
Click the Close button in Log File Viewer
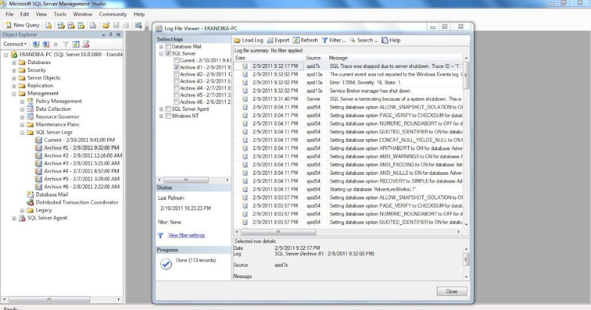pyautogui.click(x=451, y=291)
